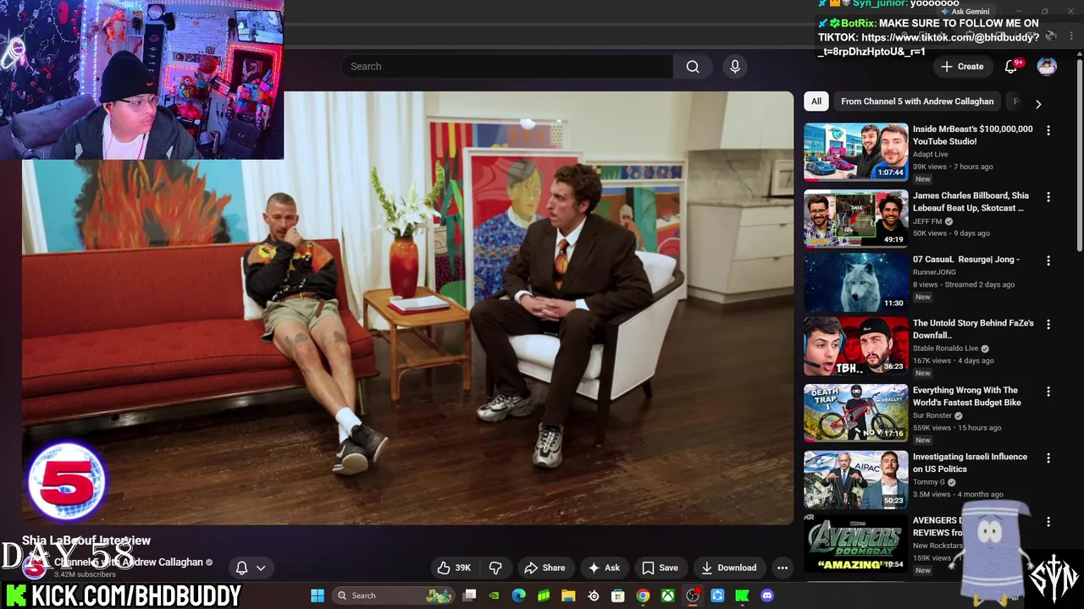Download the video
The image size is (1084, 609).
729,568
